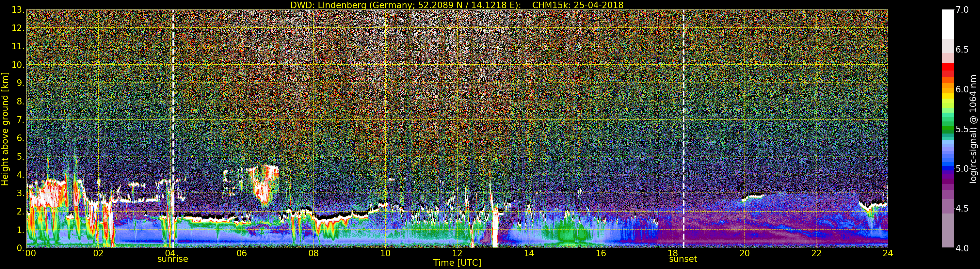The height and width of the screenshot is (269, 980).
Task: Click colorbar tick label '4.5'
Action: 962,209
